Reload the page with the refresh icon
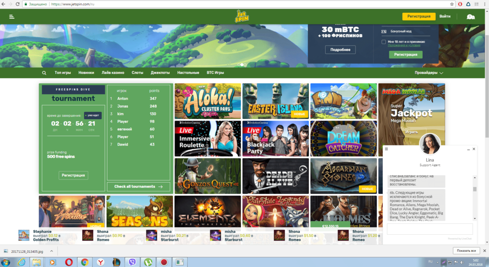Screen dimensions: 489x267 [x=18, y=4]
